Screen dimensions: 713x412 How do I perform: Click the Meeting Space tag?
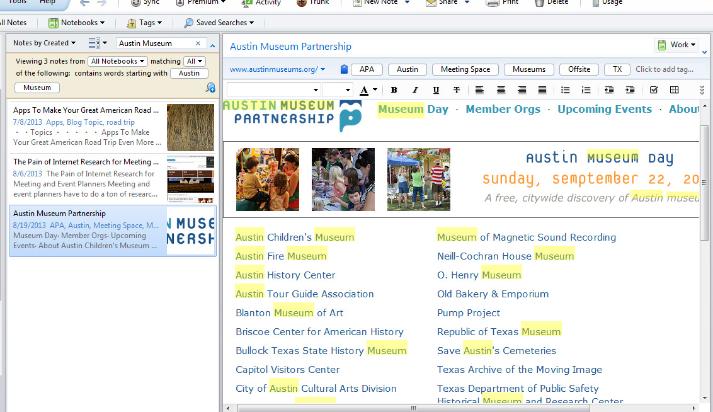tap(465, 69)
